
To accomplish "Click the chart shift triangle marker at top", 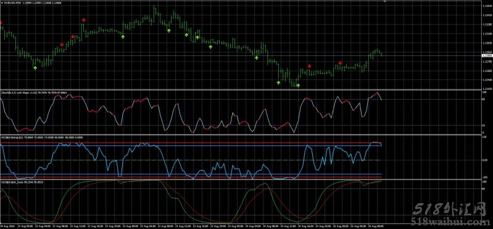I will pyautogui.click(x=384, y=2).
